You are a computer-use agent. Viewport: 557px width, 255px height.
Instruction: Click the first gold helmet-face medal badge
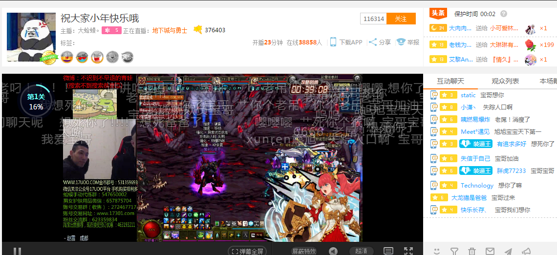tap(67, 57)
